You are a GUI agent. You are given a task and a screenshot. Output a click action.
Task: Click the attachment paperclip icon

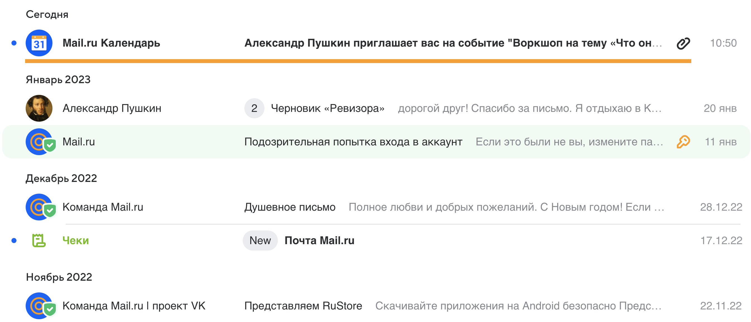[683, 44]
